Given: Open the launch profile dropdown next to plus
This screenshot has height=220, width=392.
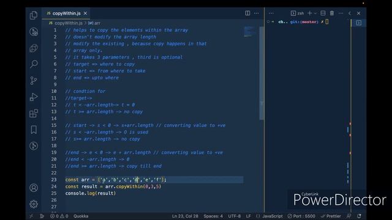Looking at the screenshot, I should pyautogui.click(x=315, y=13).
